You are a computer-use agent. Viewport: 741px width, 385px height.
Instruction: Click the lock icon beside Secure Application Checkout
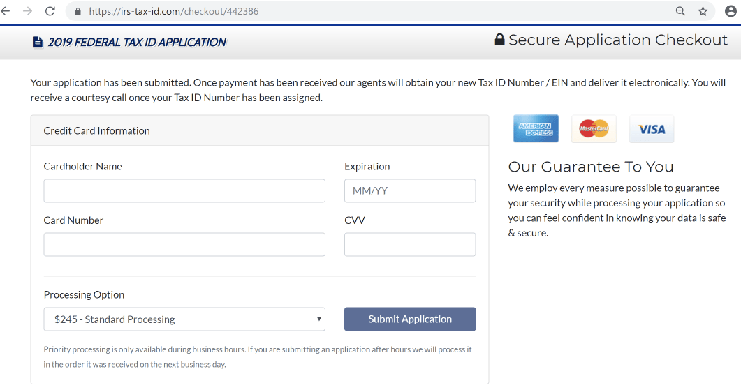pyautogui.click(x=499, y=40)
